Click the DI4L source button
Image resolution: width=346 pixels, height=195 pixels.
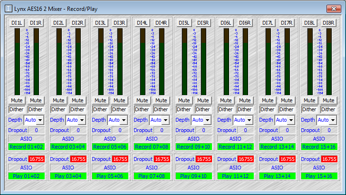[x=142, y=23]
